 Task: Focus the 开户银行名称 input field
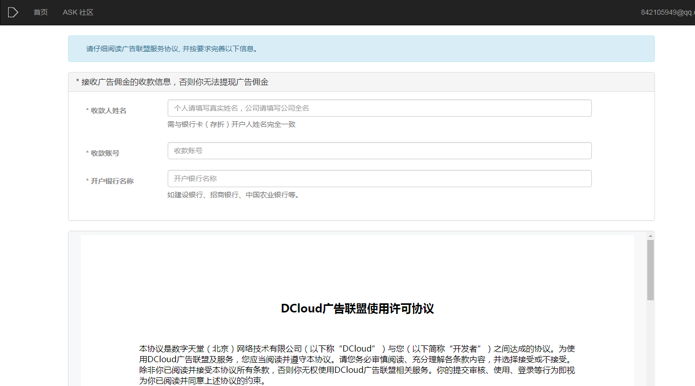380,179
